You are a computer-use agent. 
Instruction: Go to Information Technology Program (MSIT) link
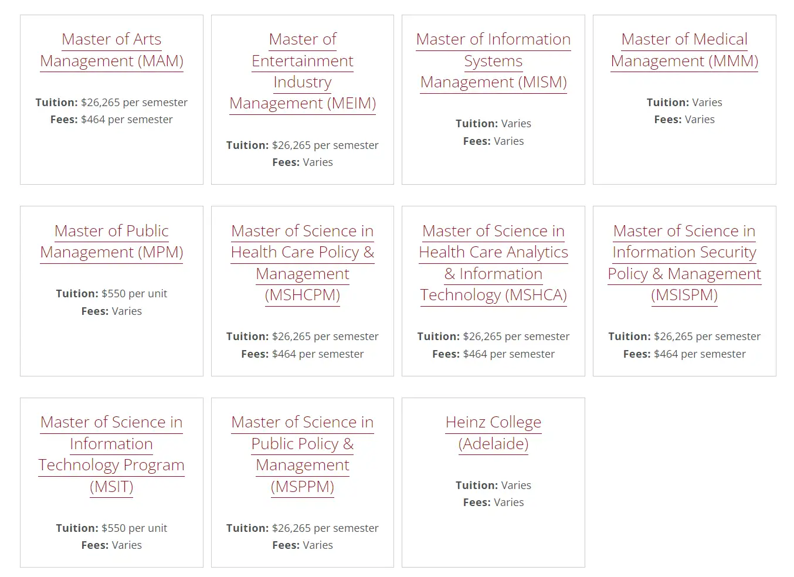[111, 454]
